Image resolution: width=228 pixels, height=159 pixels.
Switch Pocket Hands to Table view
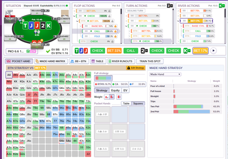pyautogui.click(x=126, y=103)
